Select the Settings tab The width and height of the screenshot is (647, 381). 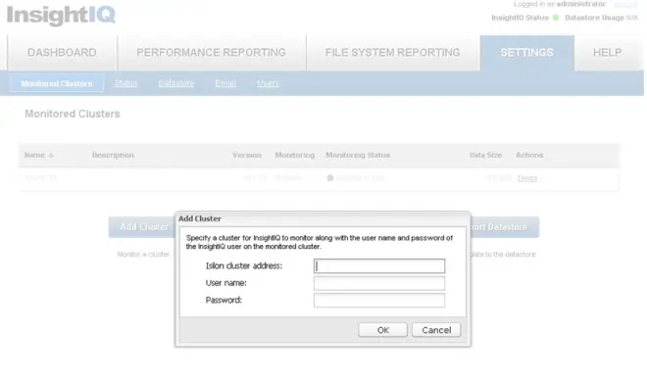[x=527, y=53]
